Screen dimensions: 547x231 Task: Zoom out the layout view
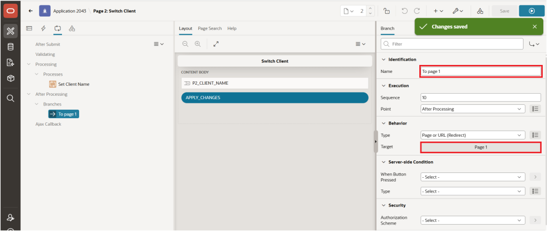[x=185, y=44]
